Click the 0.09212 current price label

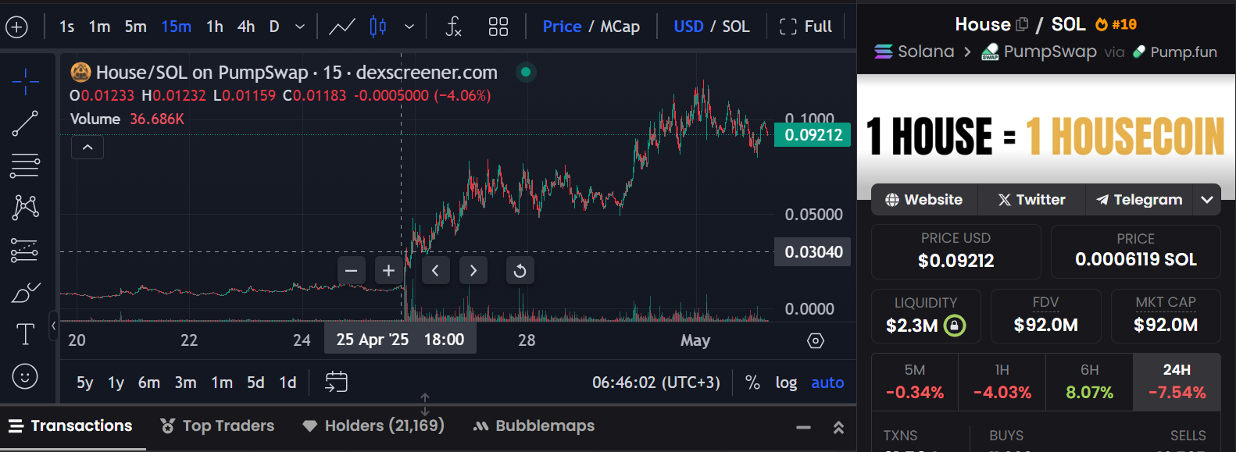813,135
